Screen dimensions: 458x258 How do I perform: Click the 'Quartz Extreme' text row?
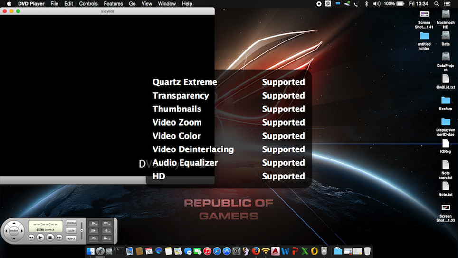click(185, 82)
